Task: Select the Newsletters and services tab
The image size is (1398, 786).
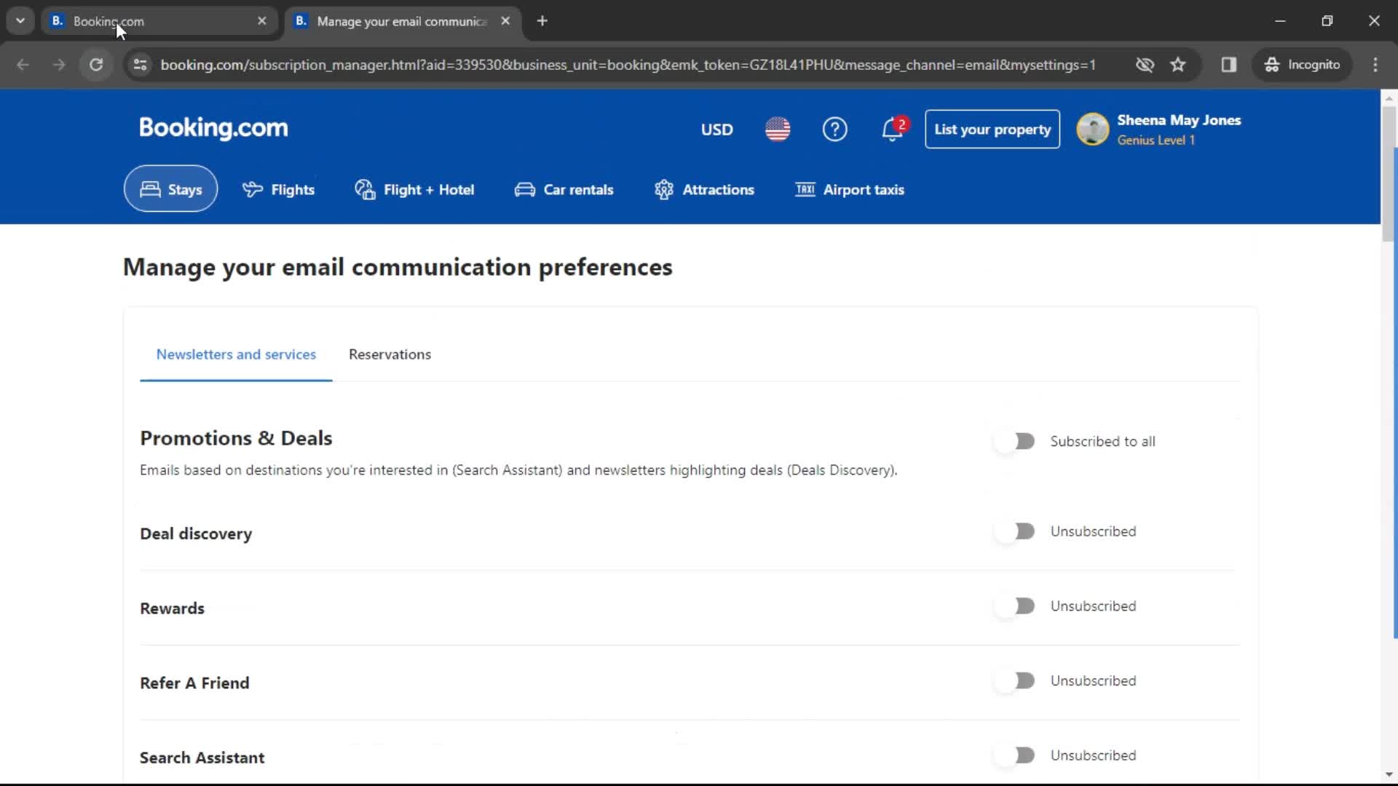Action: click(236, 354)
